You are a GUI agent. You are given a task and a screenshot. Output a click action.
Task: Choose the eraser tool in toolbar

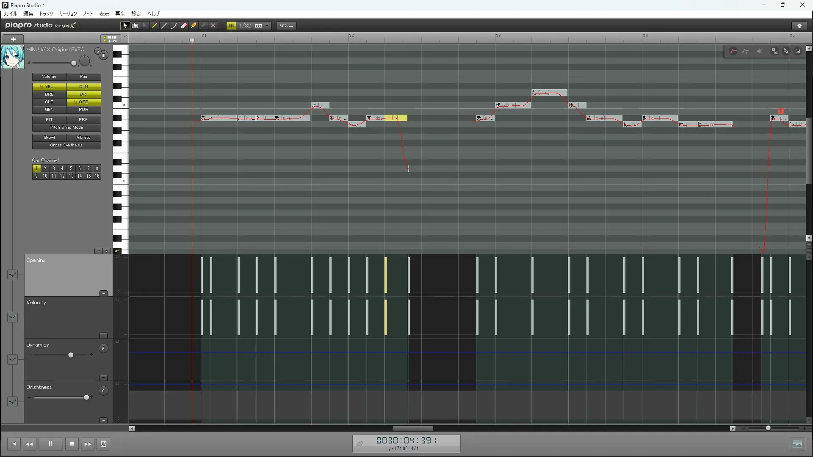click(x=184, y=26)
